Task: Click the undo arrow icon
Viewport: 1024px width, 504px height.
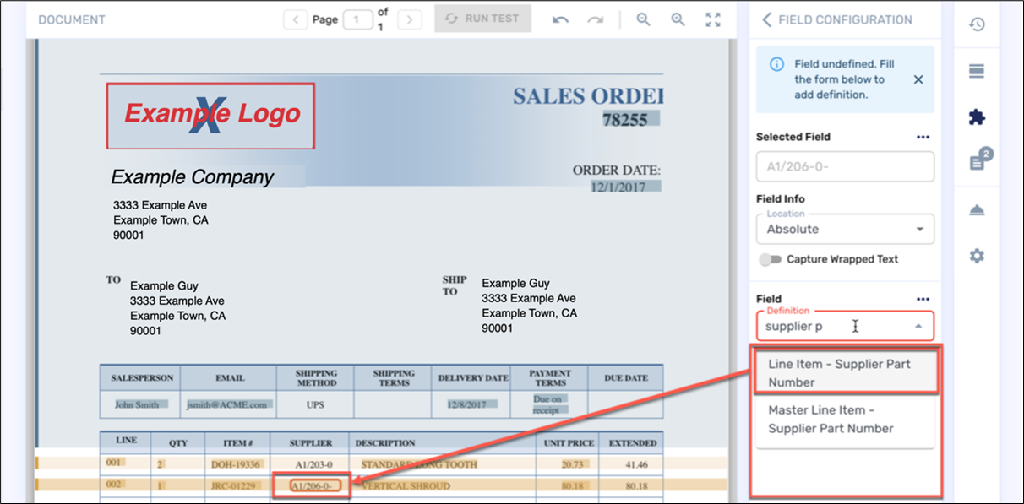Action: (560, 19)
